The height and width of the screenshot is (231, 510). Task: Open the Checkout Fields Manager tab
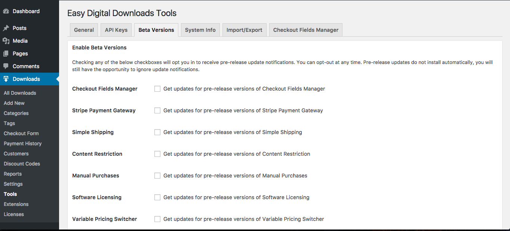click(x=305, y=30)
